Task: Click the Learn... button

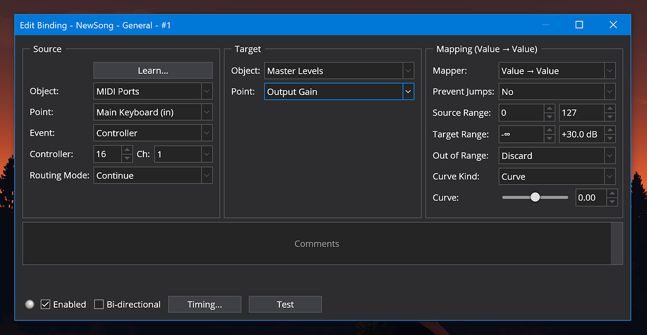Action: point(153,71)
